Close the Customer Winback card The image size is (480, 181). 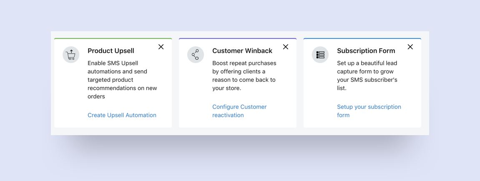(x=286, y=47)
